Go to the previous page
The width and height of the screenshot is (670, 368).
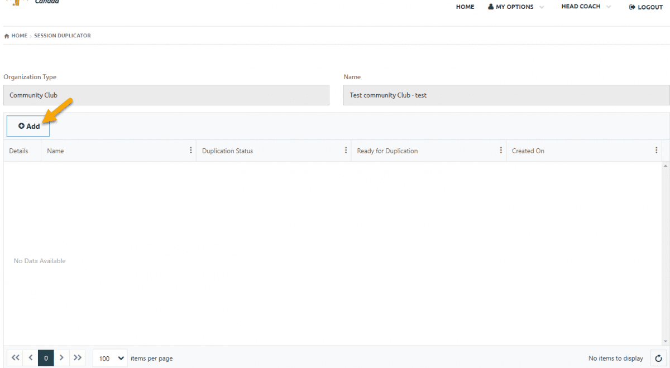click(31, 358)
